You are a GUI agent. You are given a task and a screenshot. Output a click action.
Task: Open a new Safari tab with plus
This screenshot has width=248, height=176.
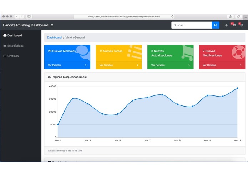point(246,17)
